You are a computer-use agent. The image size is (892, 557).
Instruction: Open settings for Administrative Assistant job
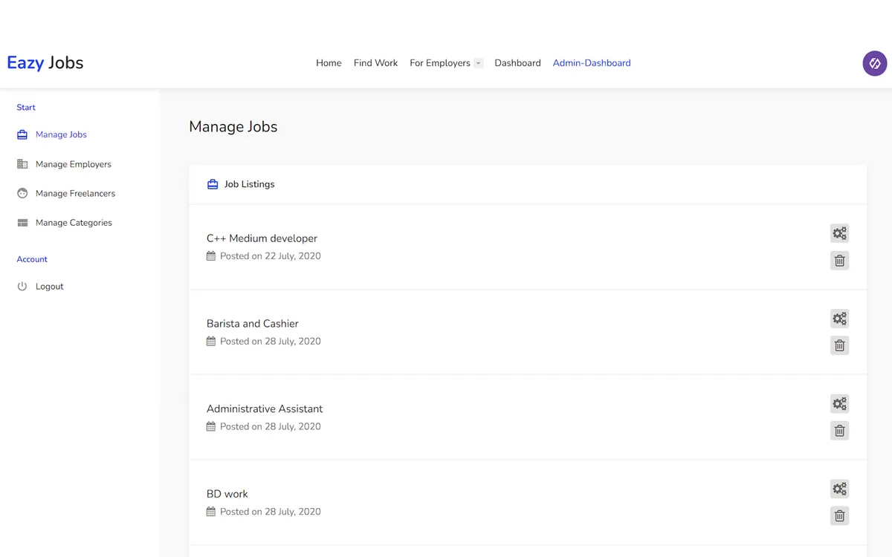(x=839, y=404)
